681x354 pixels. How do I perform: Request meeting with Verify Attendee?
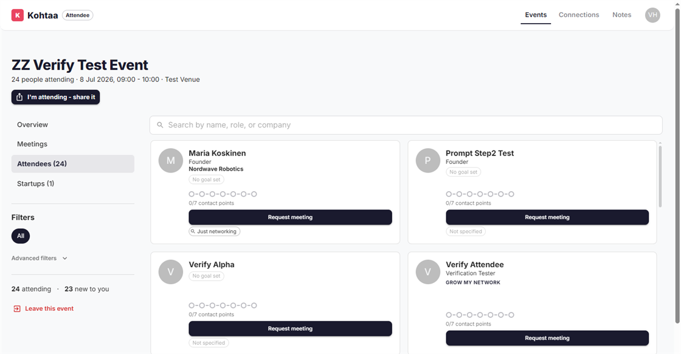pyautogui.click(x=547, y=338)
